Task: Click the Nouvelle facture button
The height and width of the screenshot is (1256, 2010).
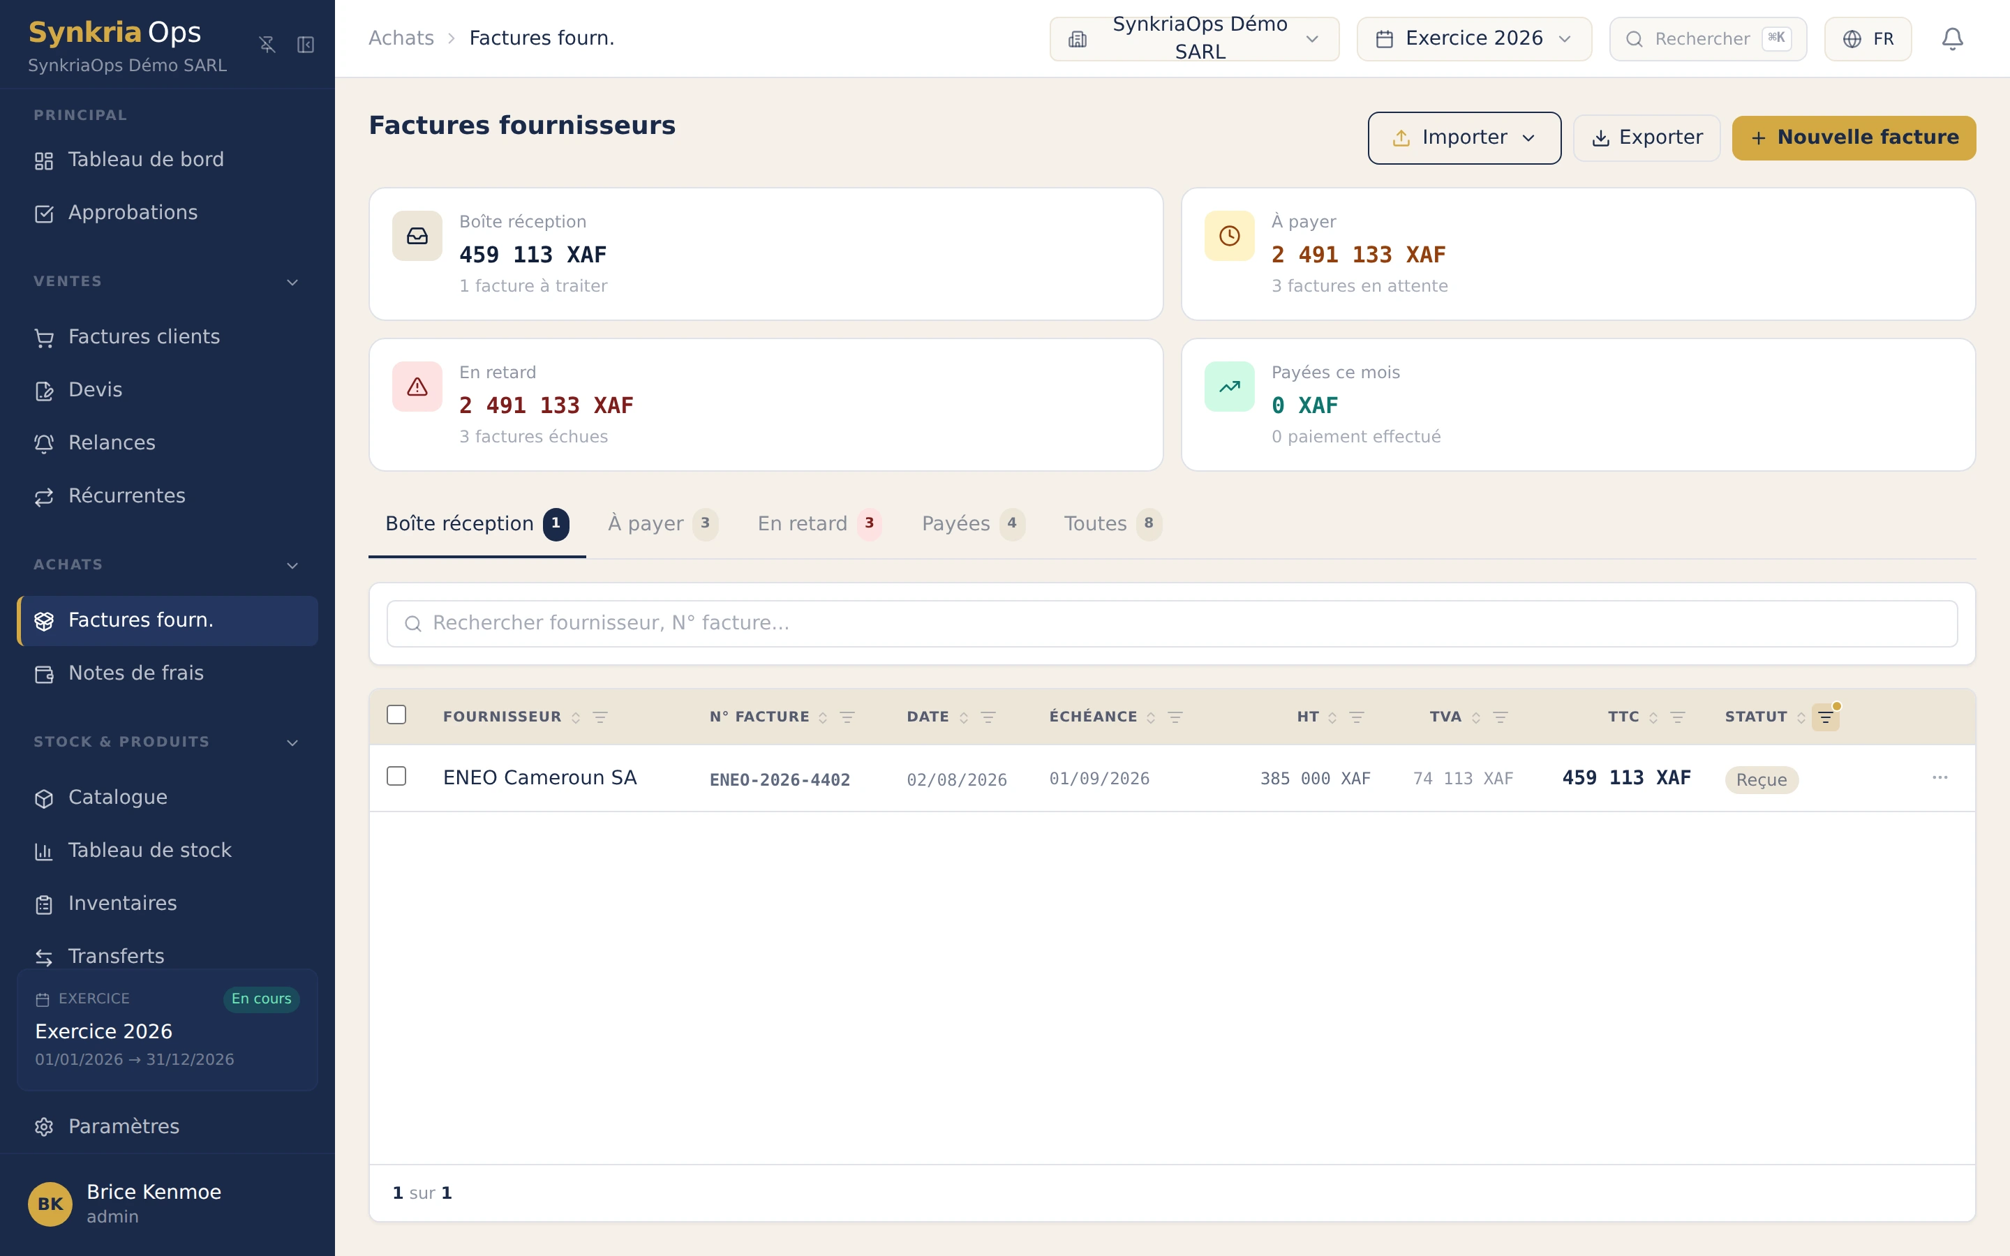Action: [1853, 138]
